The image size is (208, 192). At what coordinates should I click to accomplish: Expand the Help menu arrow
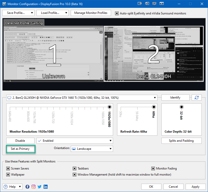(20, 186)
